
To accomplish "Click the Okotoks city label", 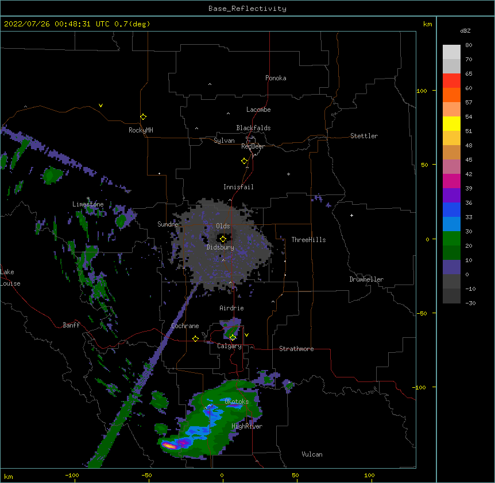I will pyautogui.click(x=237, y=402).
